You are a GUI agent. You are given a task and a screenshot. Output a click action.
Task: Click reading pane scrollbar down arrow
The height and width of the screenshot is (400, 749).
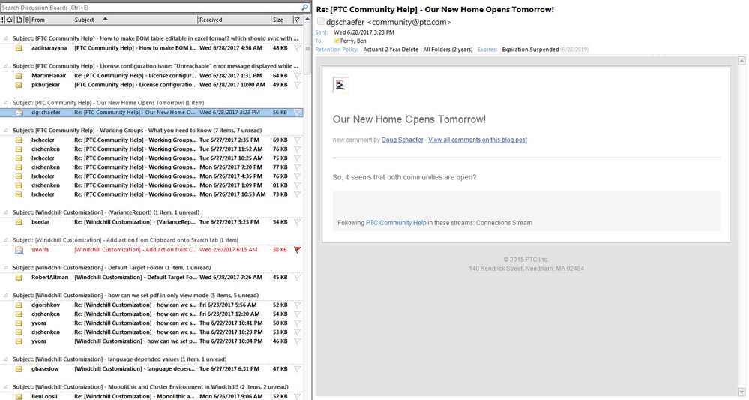coord(742,392)
